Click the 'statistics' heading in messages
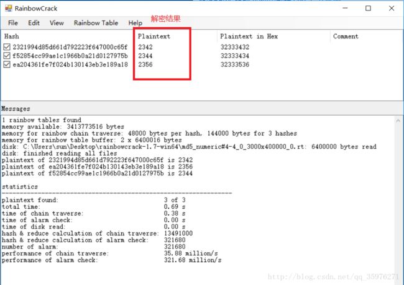Screen dimensions: 404x285 point(20,186)
